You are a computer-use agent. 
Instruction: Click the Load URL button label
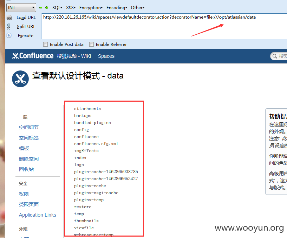(26, 18)
